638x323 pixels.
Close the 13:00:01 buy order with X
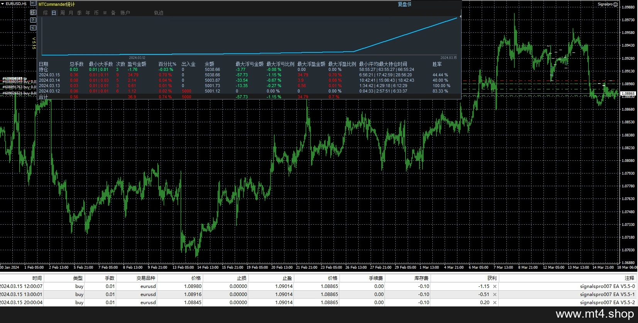pyautogui.click(x=495, y=294)
